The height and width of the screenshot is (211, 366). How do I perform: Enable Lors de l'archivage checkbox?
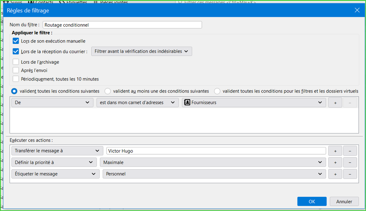[16, 62]
